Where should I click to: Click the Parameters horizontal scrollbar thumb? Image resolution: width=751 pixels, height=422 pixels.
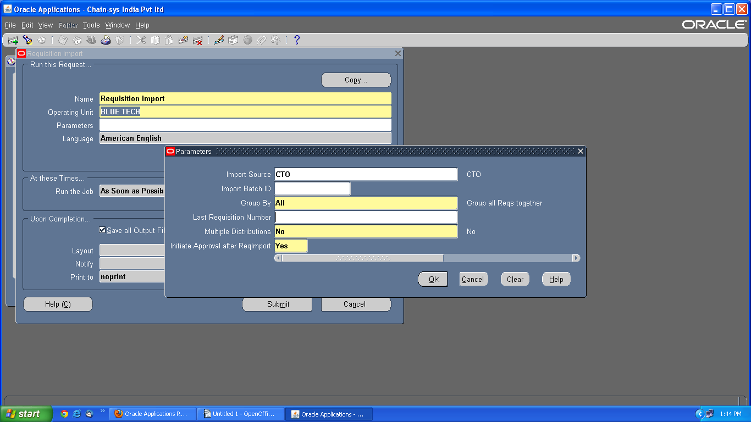click(x=362, y=258)
